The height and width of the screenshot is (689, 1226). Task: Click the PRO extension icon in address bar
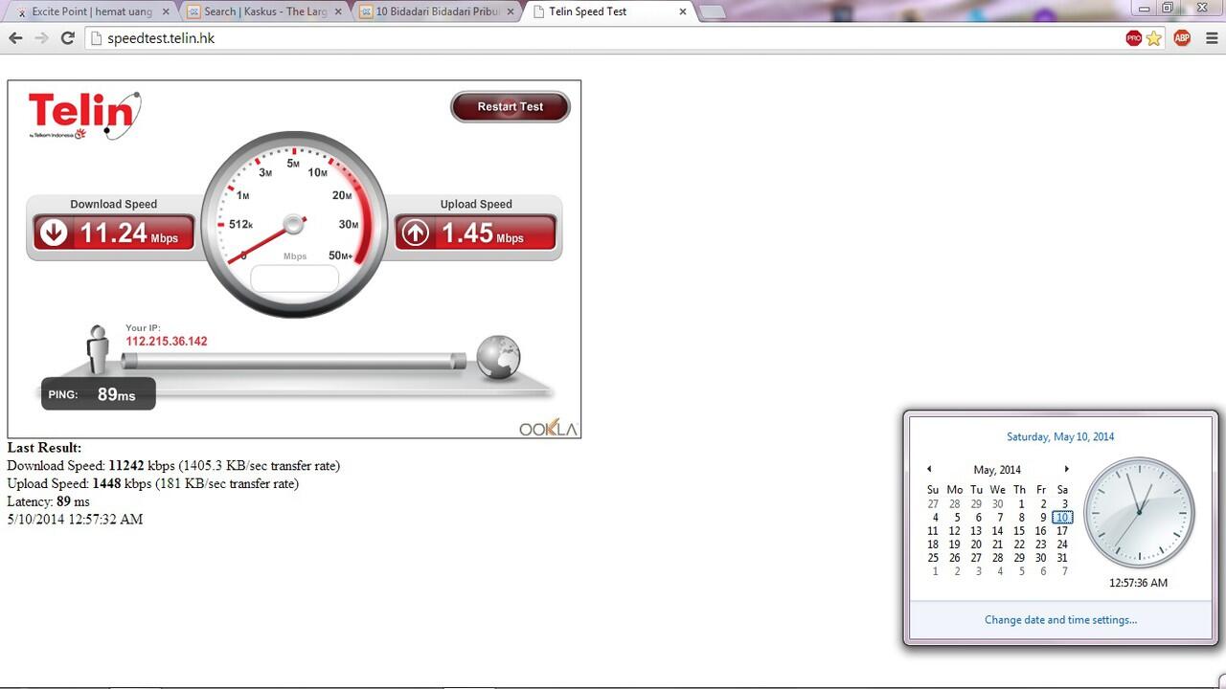click(x=1133, y=38)
